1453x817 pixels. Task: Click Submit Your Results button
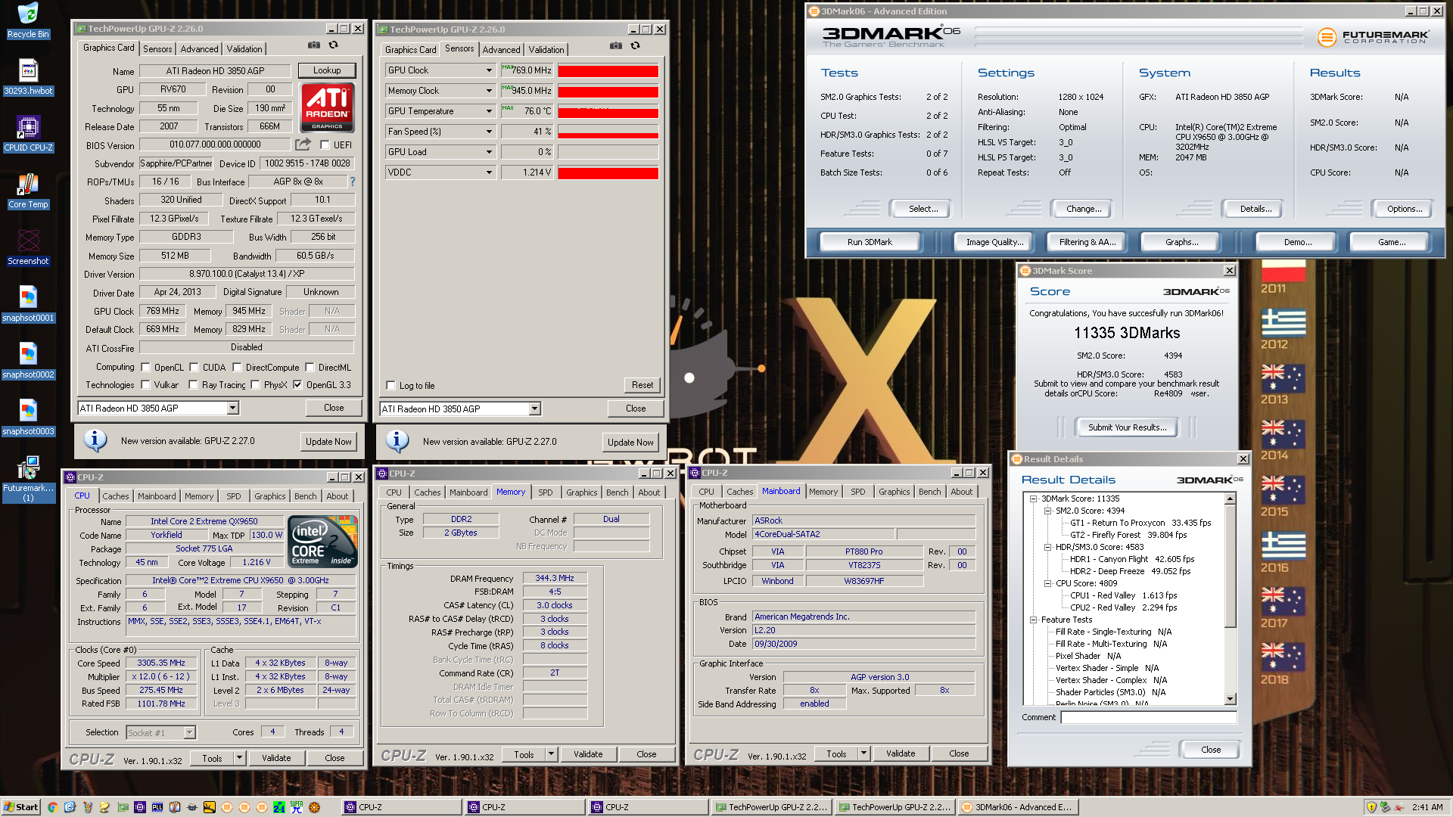[x=1127, y=427]
